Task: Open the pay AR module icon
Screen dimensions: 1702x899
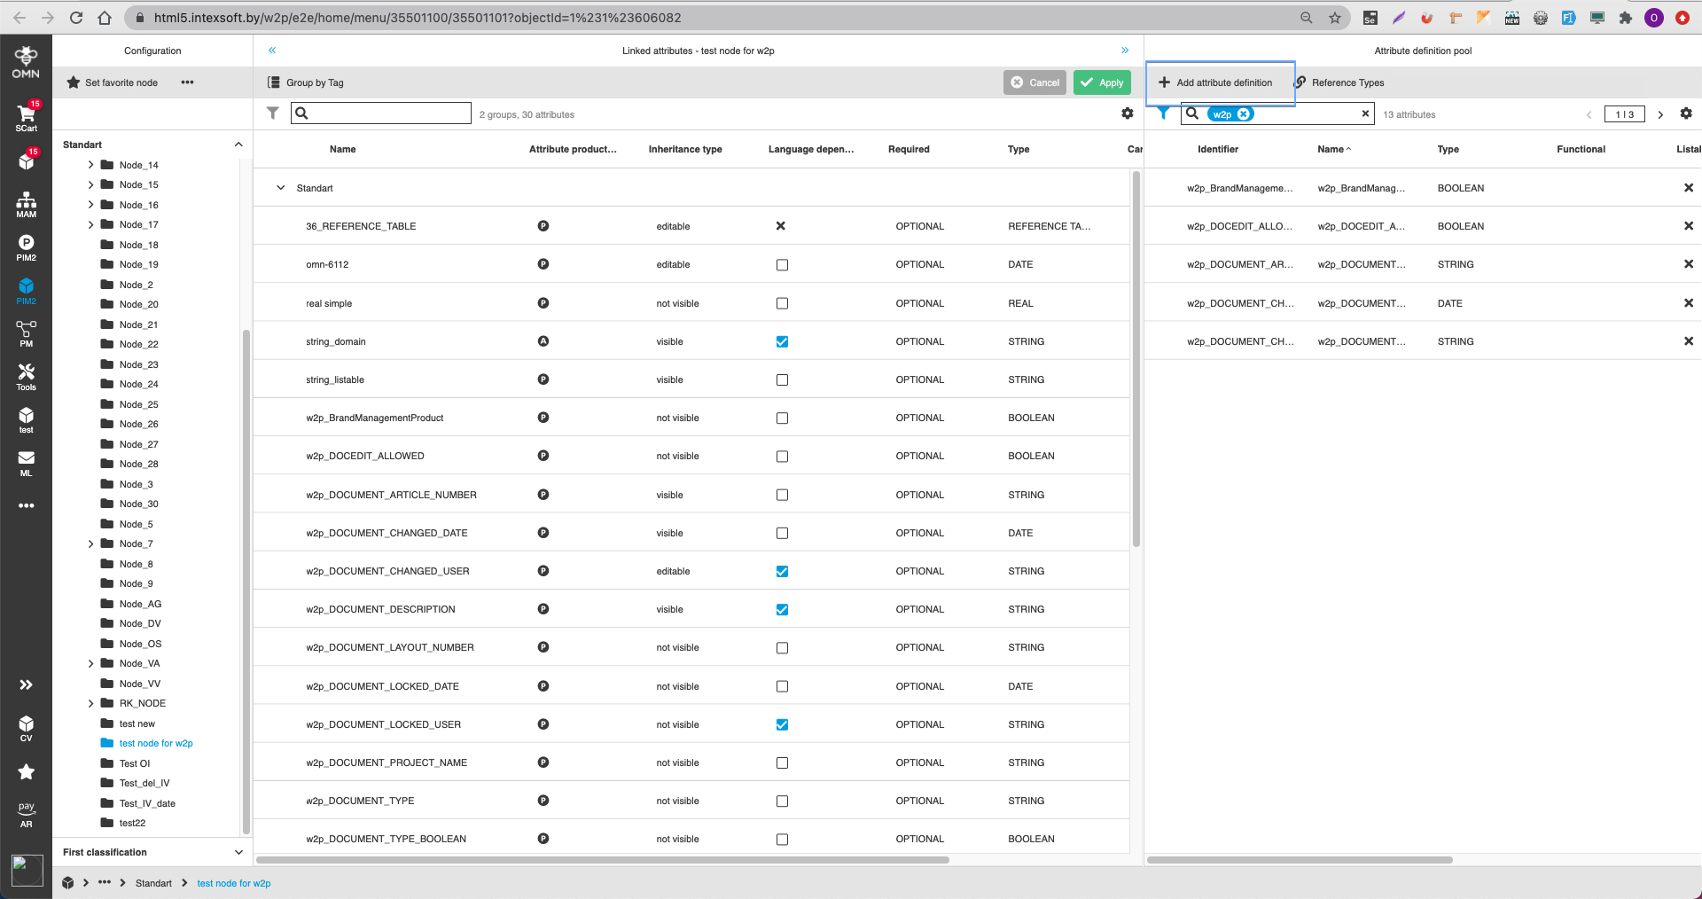Action: click(26, 813)
